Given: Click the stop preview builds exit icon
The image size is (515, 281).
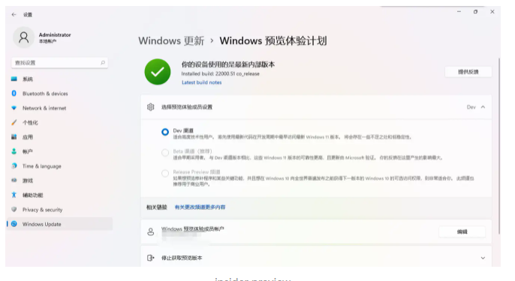Looking at the screenshot, I should click(150, 258).
